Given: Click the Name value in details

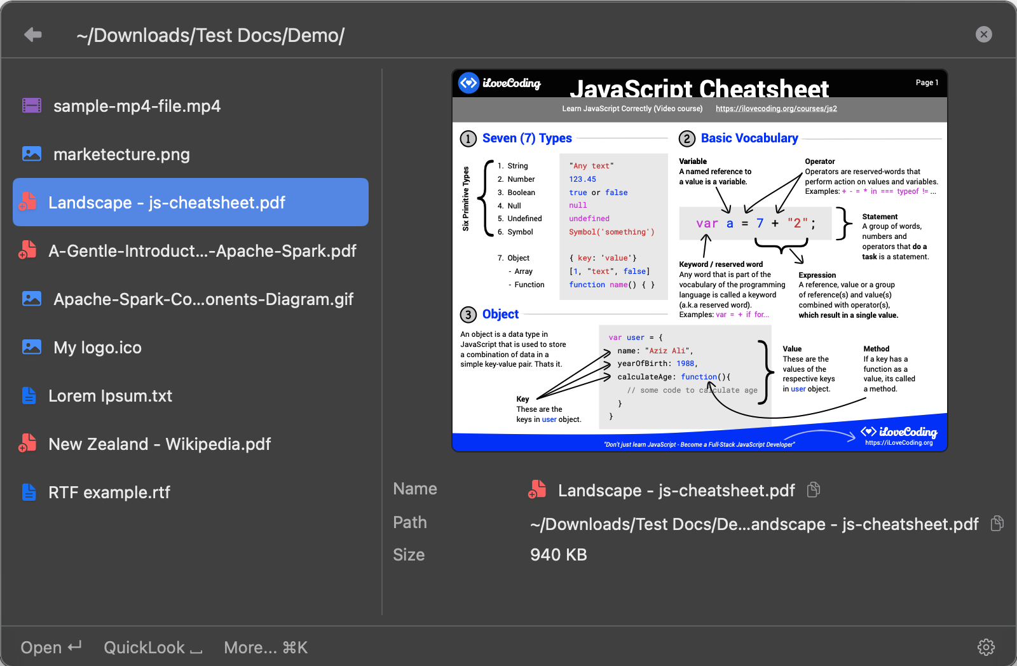Looking at the screenshot, I should point(676,490).
